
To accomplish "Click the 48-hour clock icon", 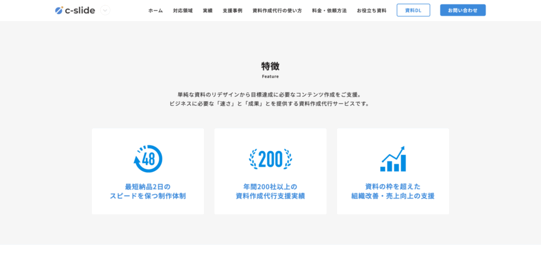I will pyautogui.click(x=148, y=159).
